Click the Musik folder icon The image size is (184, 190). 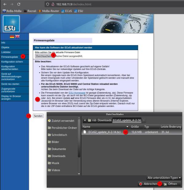pyautogui.click(x=49, y=163)
